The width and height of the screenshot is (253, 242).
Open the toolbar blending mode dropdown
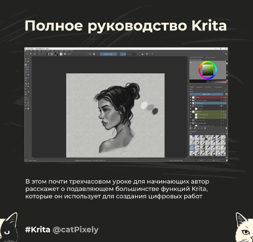coord(77,54)
